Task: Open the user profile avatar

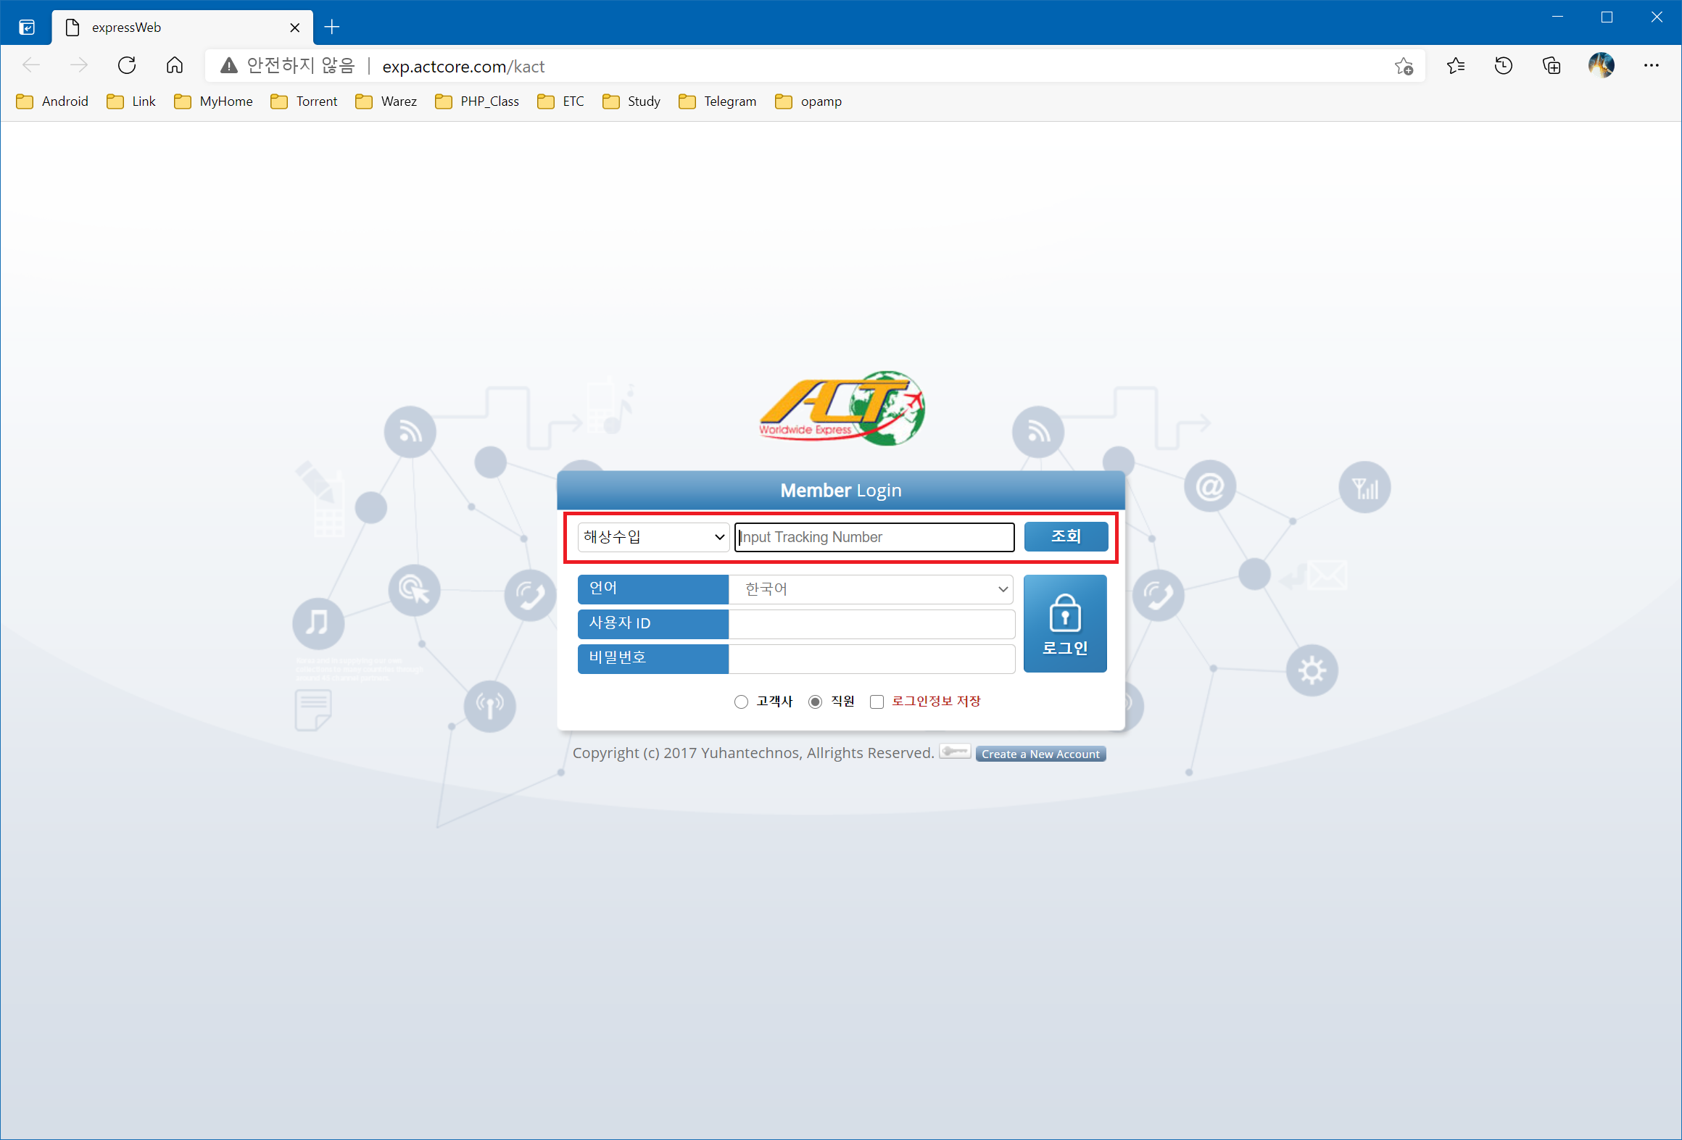Action: tap(1602, 66)
